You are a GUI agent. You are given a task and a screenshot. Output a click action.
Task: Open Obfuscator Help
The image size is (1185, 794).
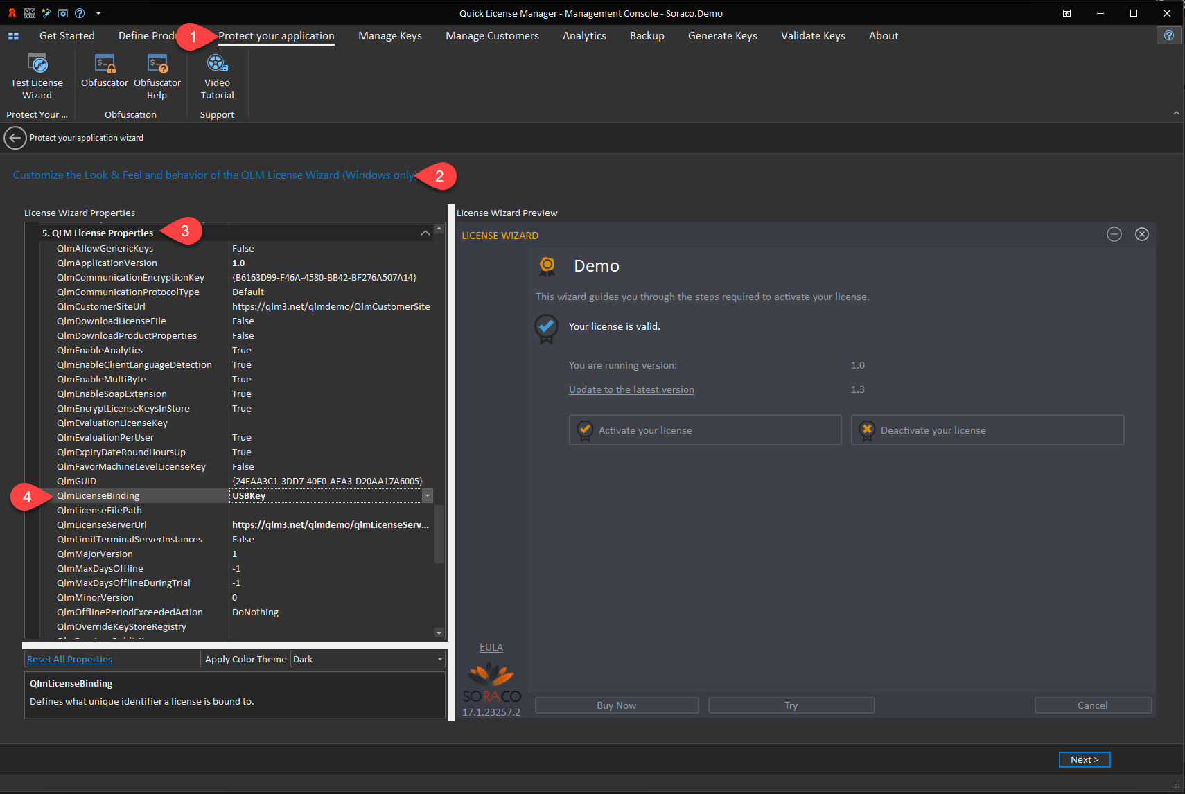pyautogui.click(x=157, y=76)
